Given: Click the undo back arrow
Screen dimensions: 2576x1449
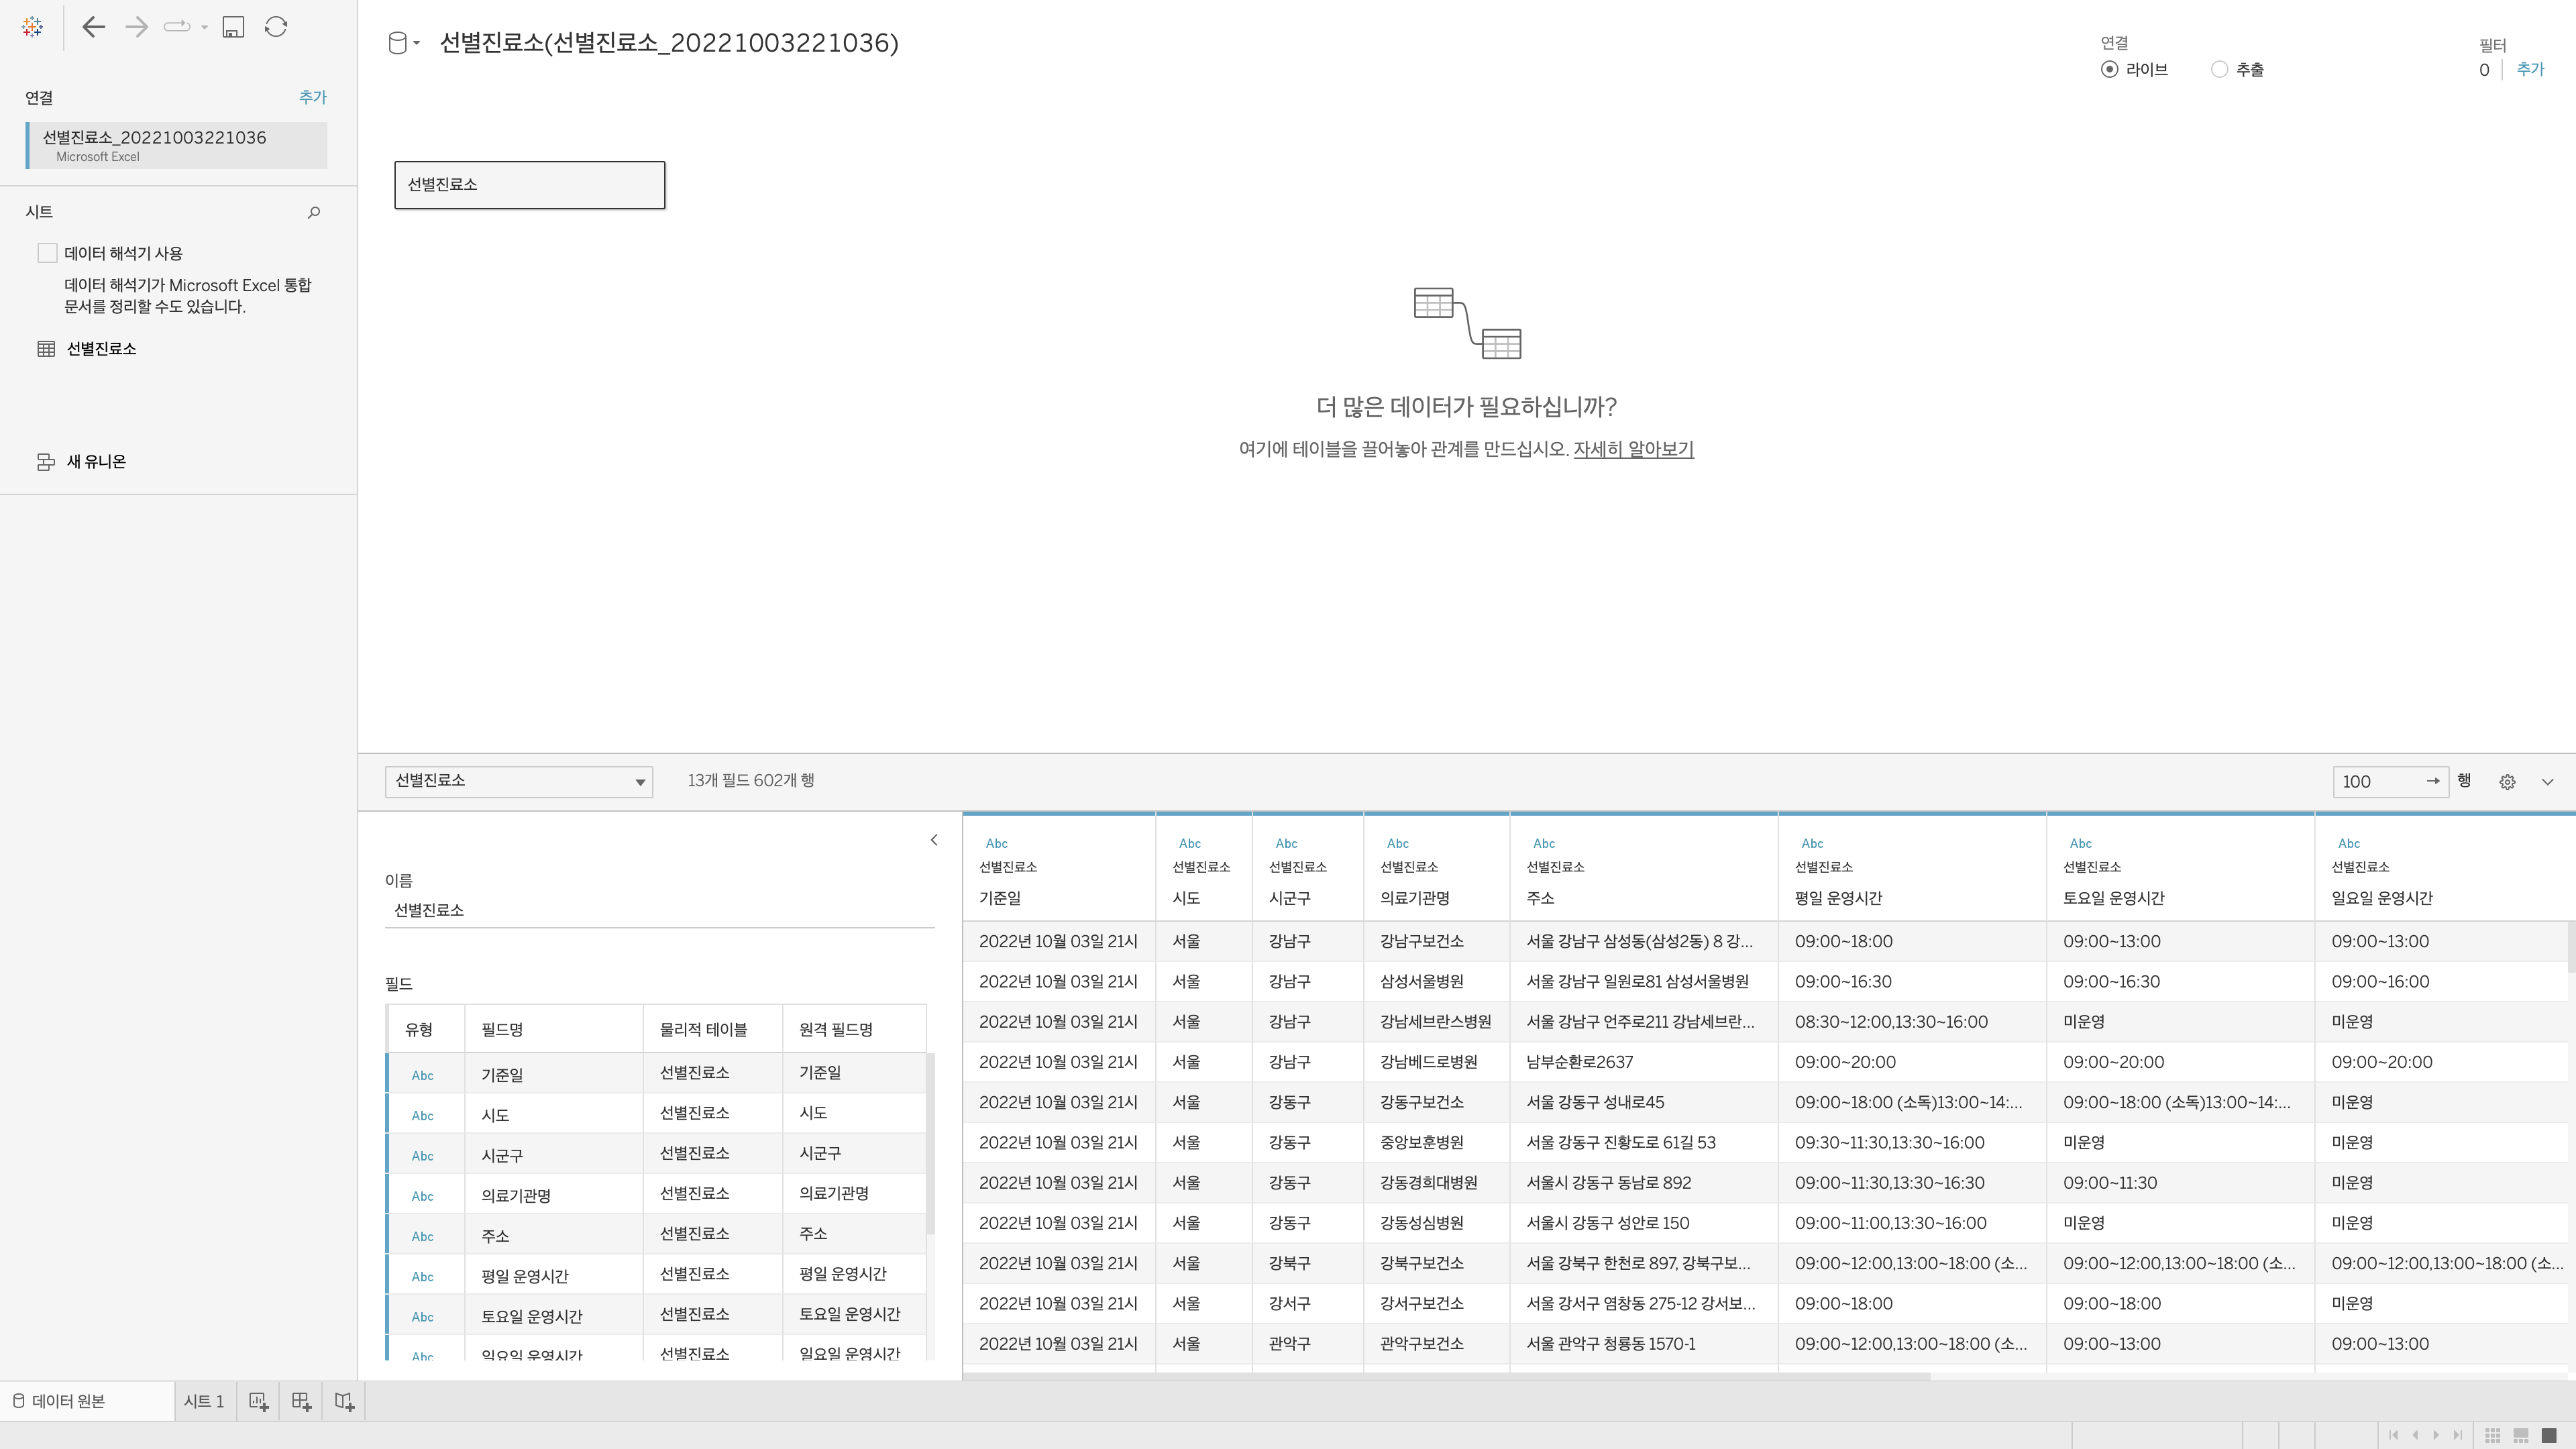Looking at the screenshot, I should click(x=94, y=27).
